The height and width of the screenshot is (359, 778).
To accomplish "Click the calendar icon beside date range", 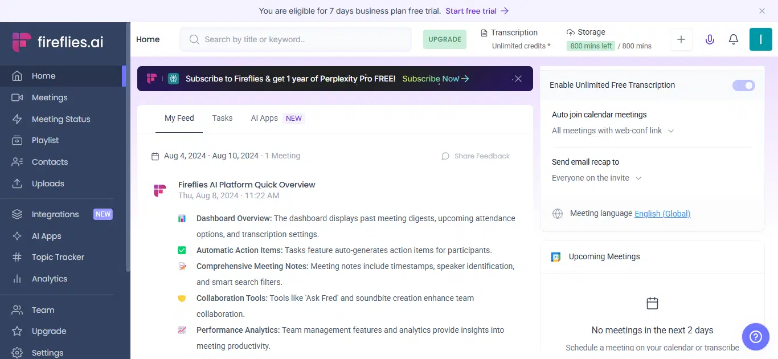I will tap(155, 156).
